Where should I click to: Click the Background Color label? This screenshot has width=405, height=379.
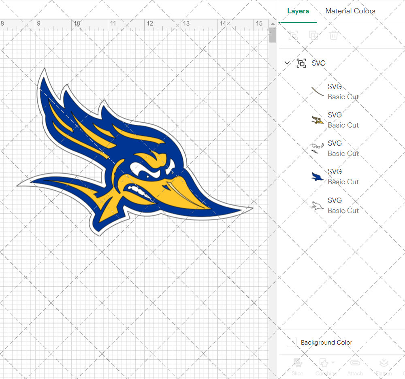(x=326, y=342)
